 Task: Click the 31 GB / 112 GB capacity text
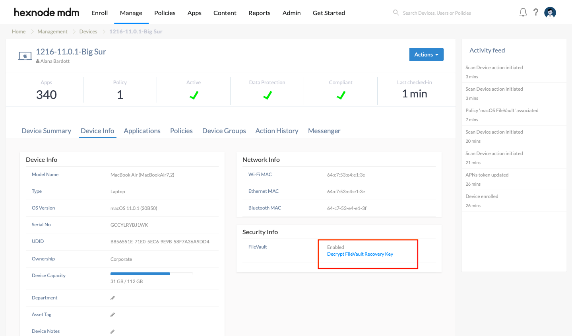[126, 282]
